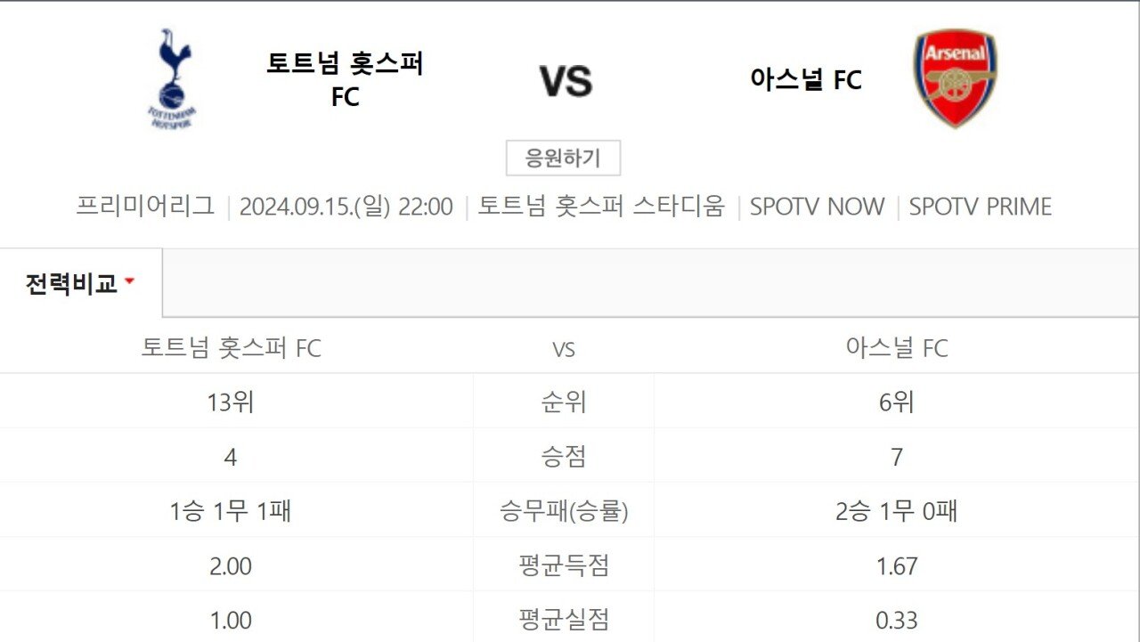The height and width of the screenshot is (642, 1140).
Task: Select SPOTV NOW broadcast link
Action: (x=817, y=207)
